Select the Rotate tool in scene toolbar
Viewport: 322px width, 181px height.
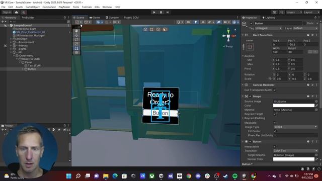[76, 39]
